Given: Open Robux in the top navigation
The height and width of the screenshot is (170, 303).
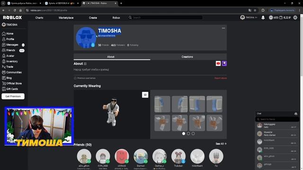Looking at the screenshot, I should pyautogui.click(x=116, y=18).
